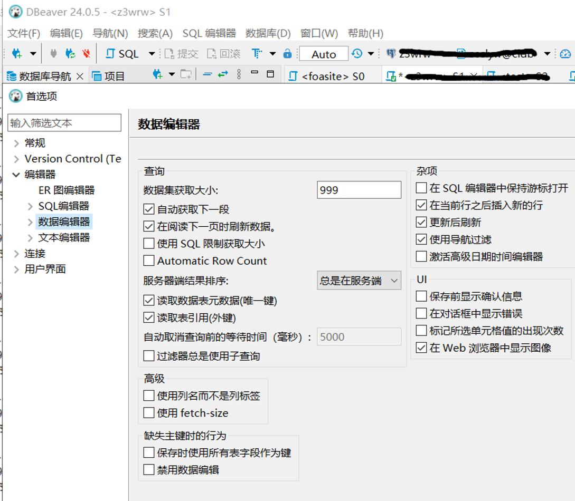Open the 导航(N) menu
This screenshot has height=501, width=575.
click(110, 33)
